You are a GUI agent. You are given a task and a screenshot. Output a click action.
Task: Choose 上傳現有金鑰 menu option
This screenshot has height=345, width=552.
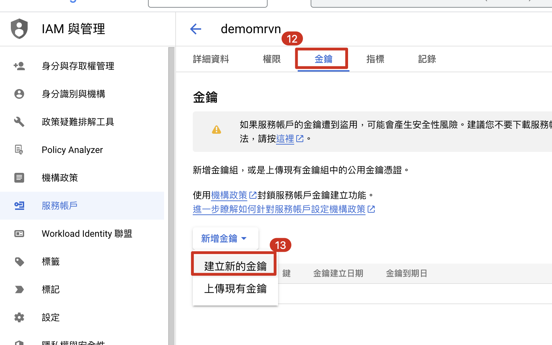click(x=235, y=289)
